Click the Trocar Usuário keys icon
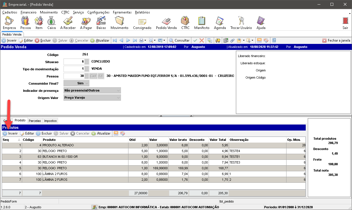This screenshot has width=352, height=210. click(x=241, y=22)
